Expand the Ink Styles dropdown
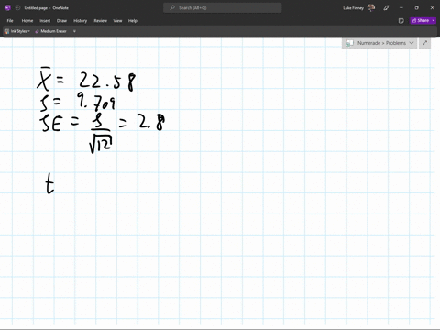The image size is (440, 330). pos(17,31)
